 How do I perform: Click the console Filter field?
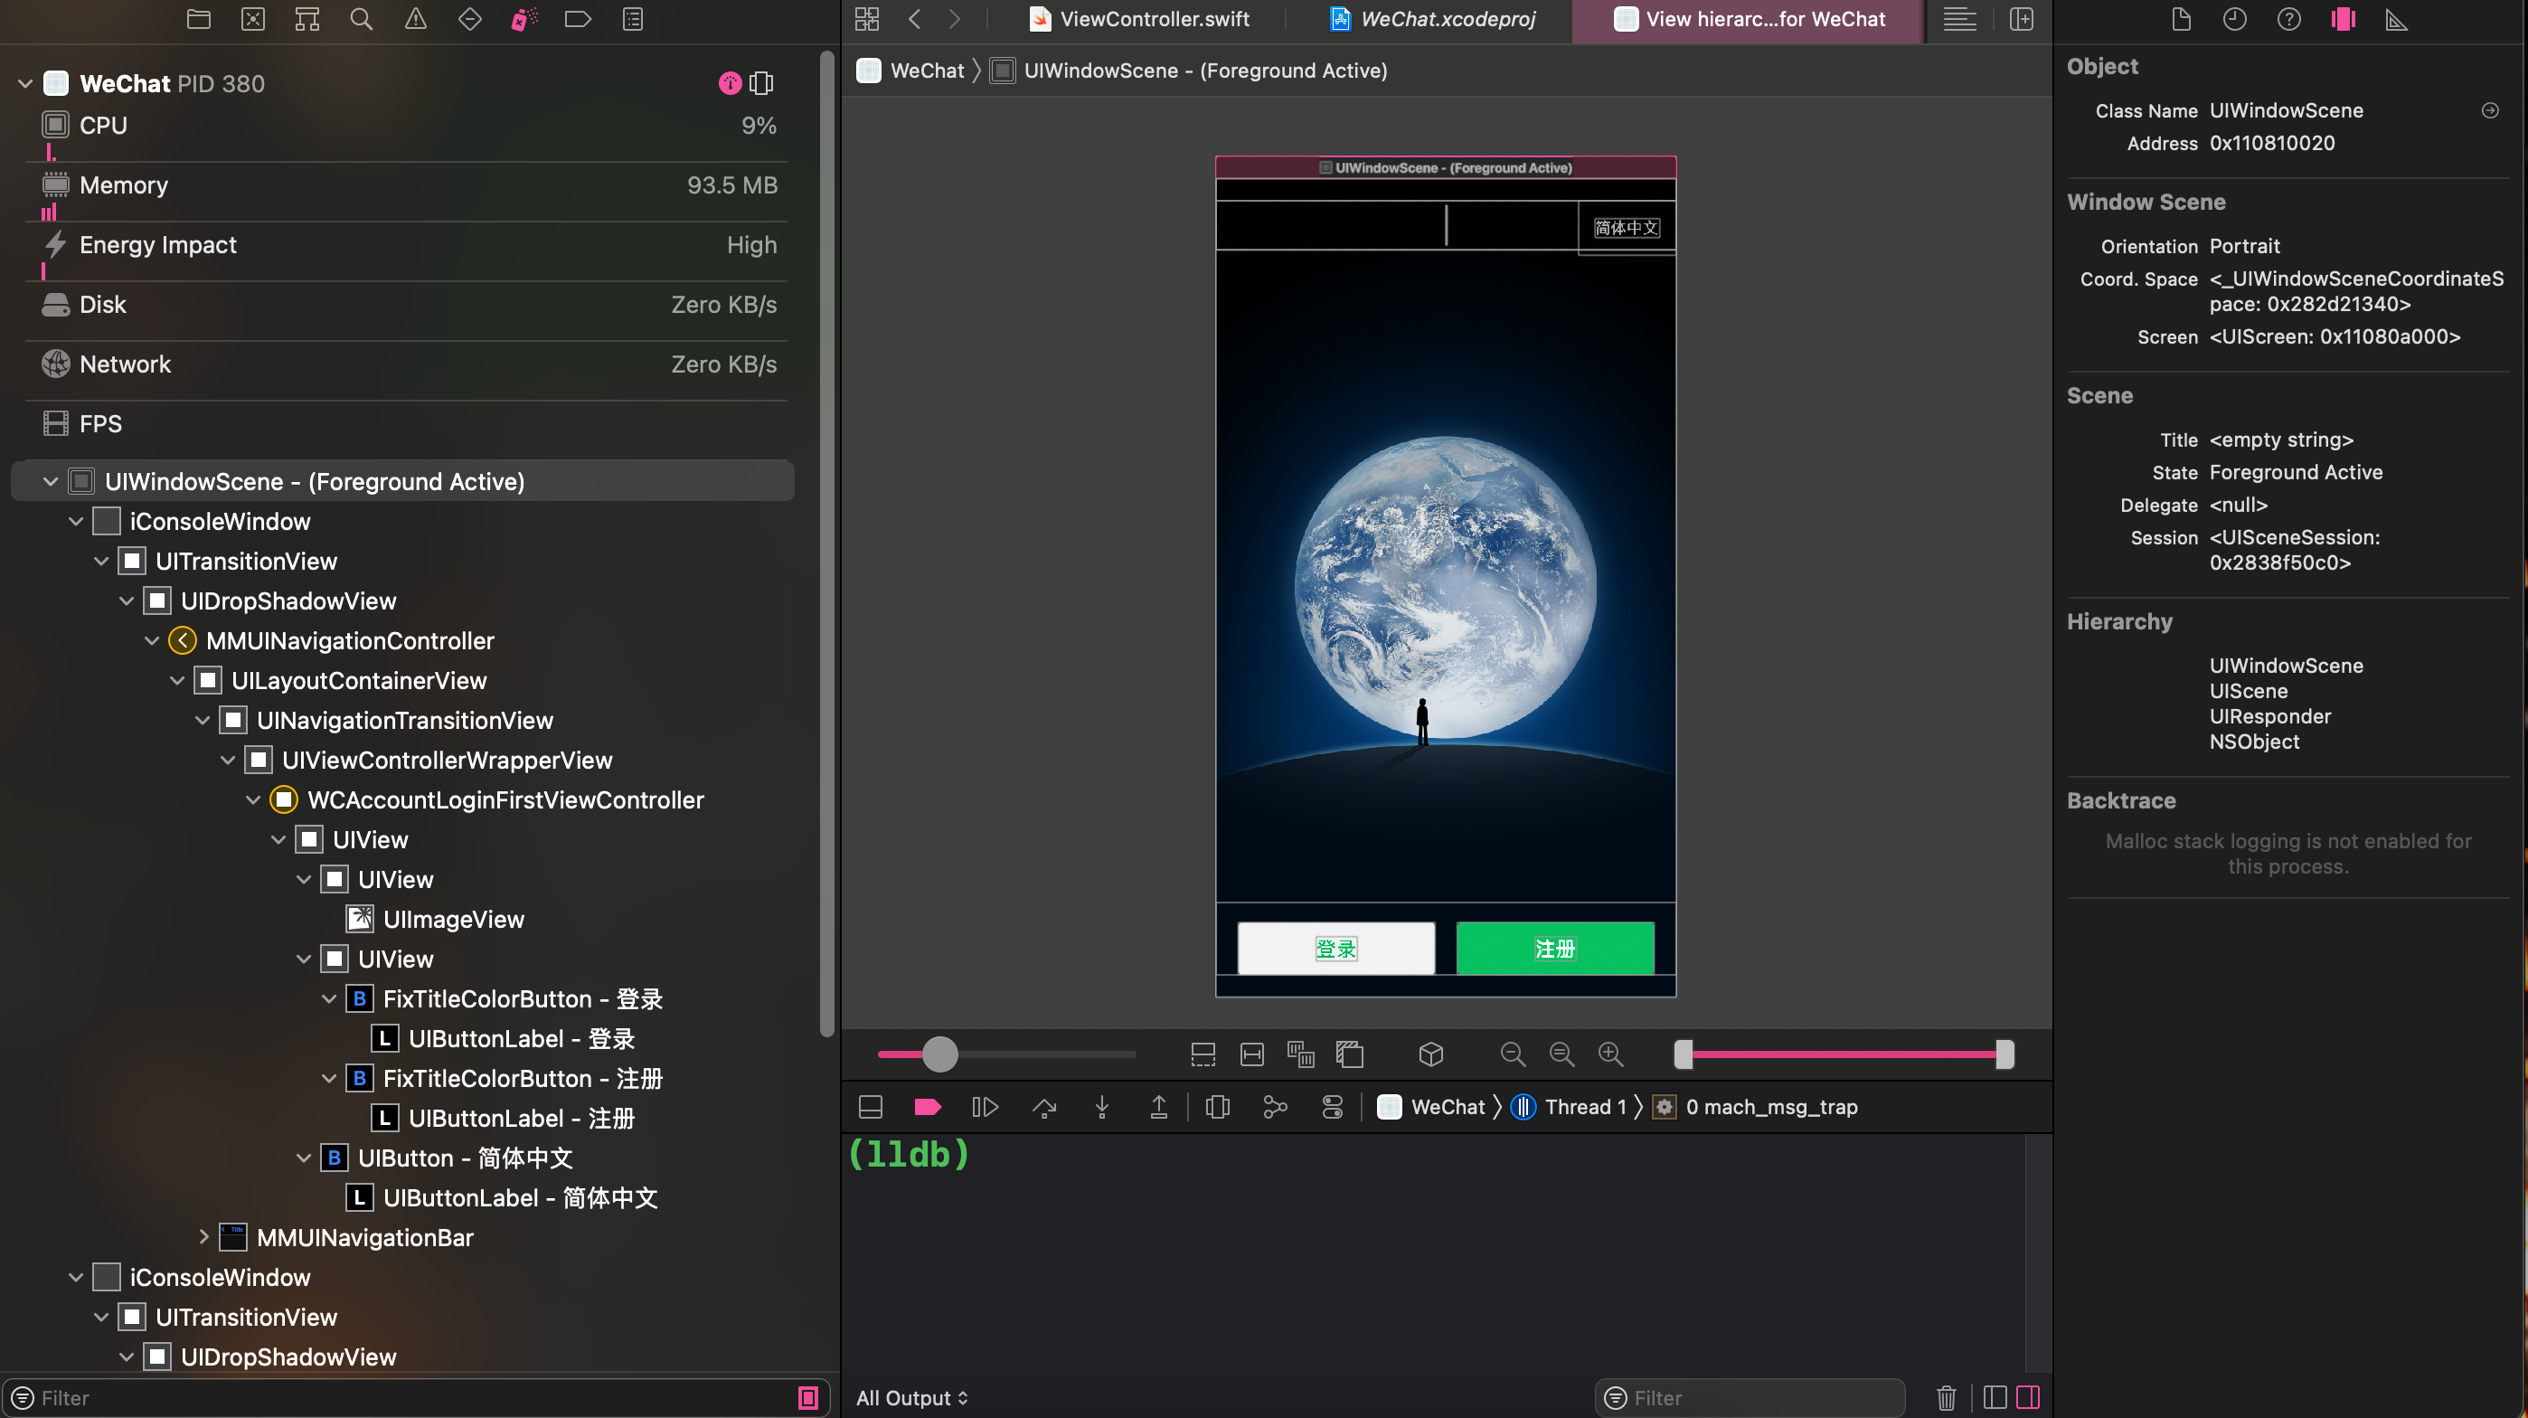tap(1750, 1397)
